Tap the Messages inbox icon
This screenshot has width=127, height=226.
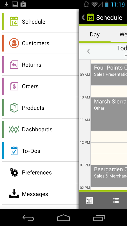point(14,194)
